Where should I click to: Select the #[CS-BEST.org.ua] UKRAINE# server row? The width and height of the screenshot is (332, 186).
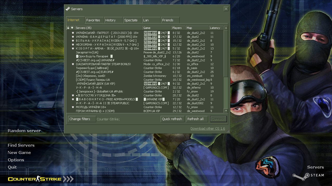145,60
